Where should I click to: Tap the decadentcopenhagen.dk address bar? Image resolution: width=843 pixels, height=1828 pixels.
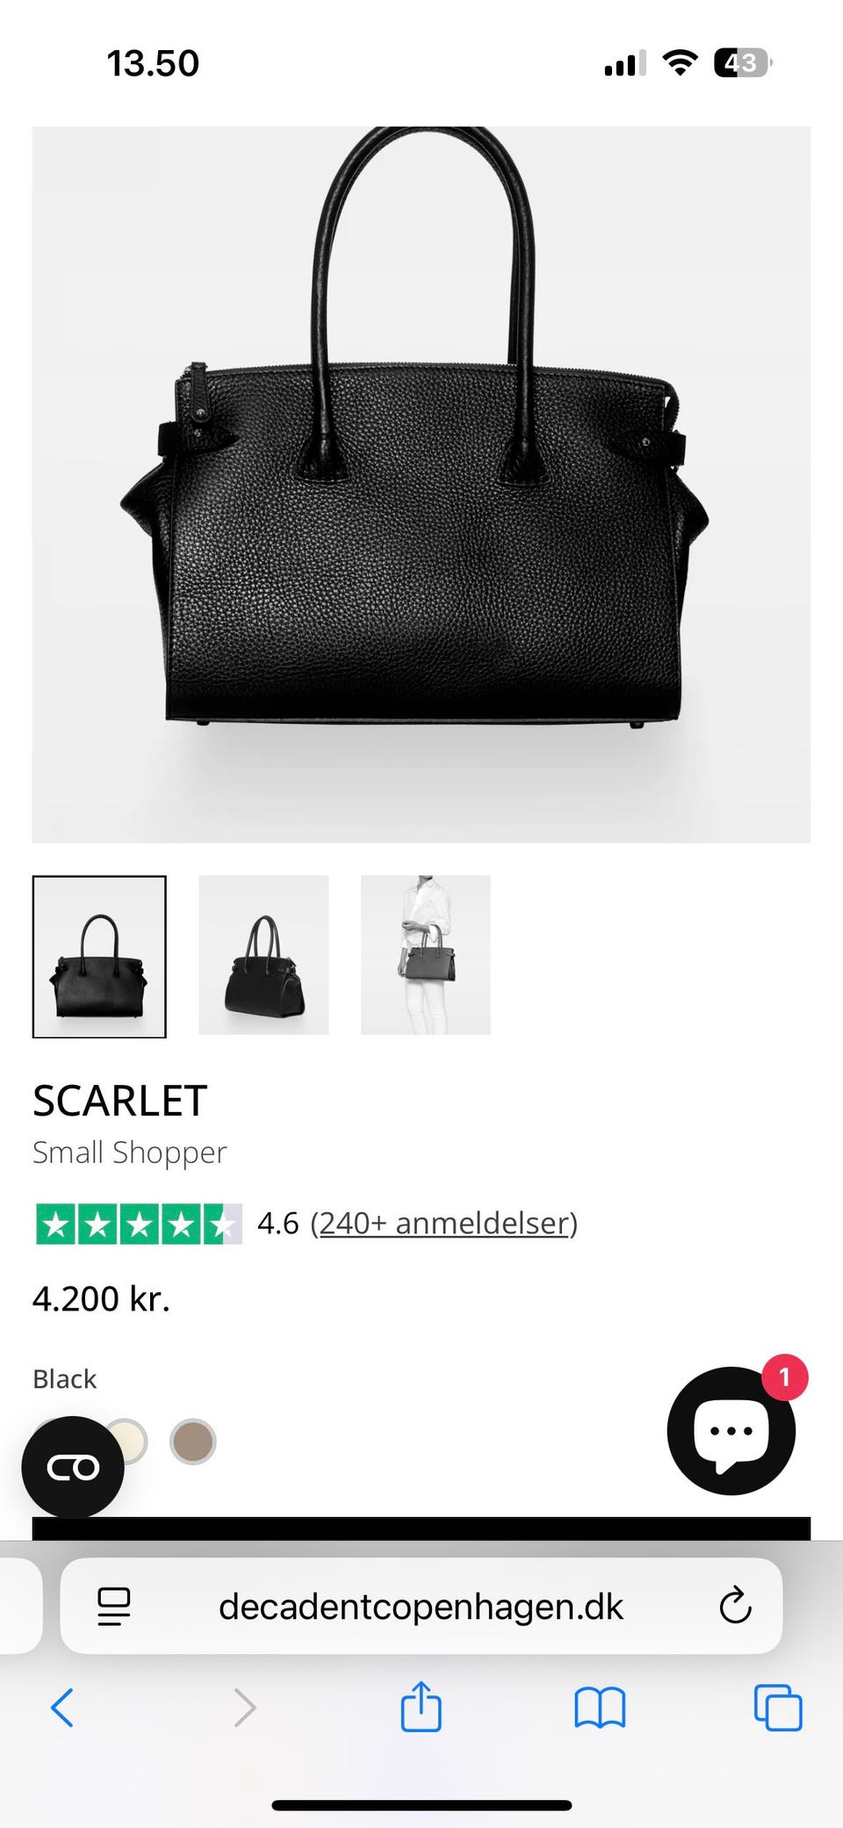pyautogui.click(x=421, y=1606)
